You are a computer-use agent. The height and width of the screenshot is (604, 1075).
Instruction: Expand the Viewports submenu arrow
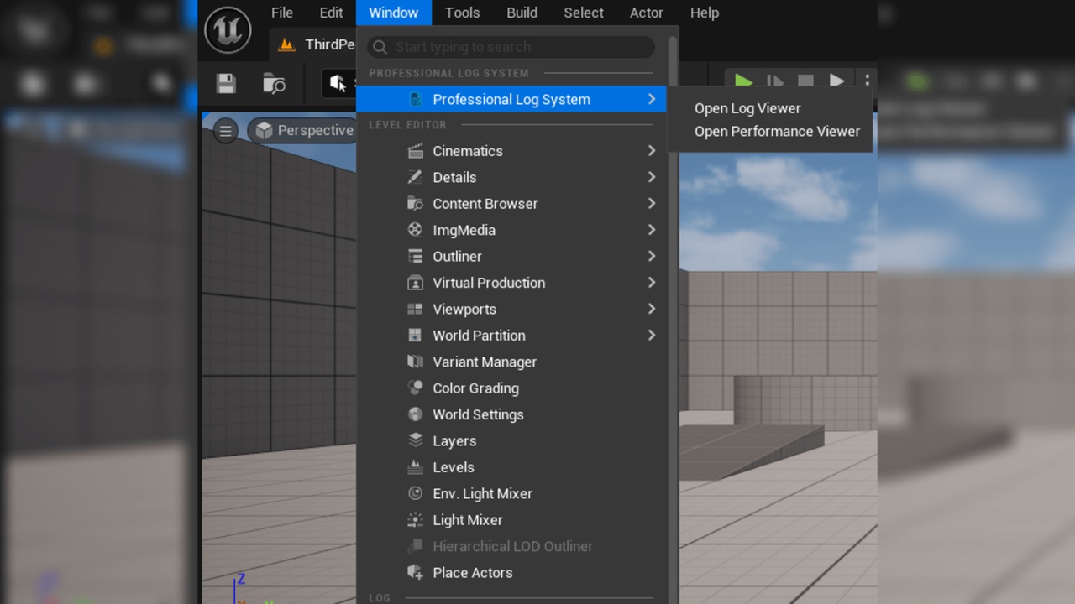pos(652,310)
